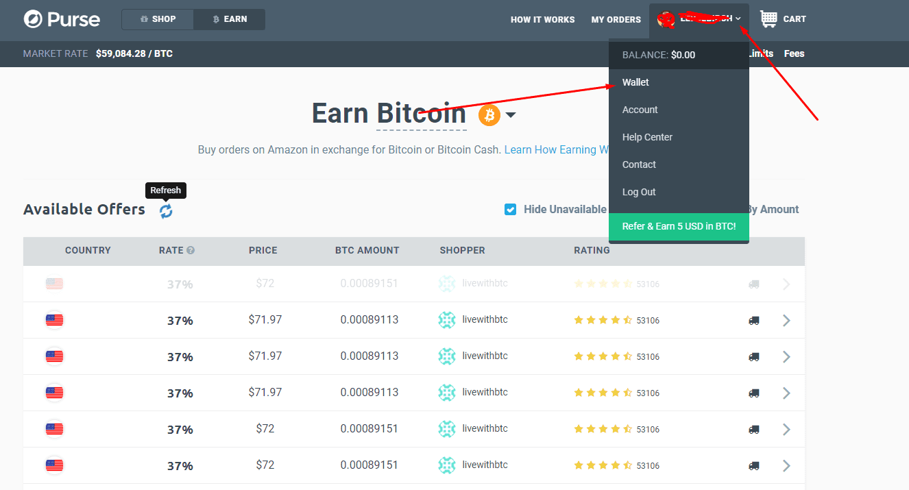The height and width of the screenshot is (490, 909).
Task: Click the BTC AMOUNT column header
Action: coord(367,251)
